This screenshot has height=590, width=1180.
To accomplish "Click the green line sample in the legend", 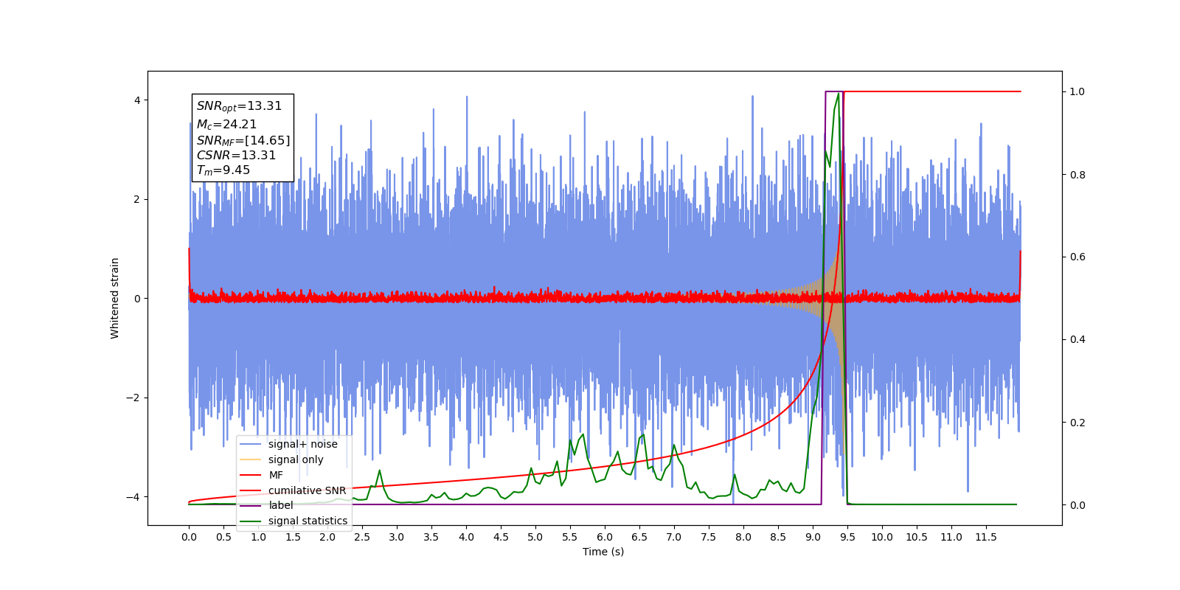I will tap(251, 521).
